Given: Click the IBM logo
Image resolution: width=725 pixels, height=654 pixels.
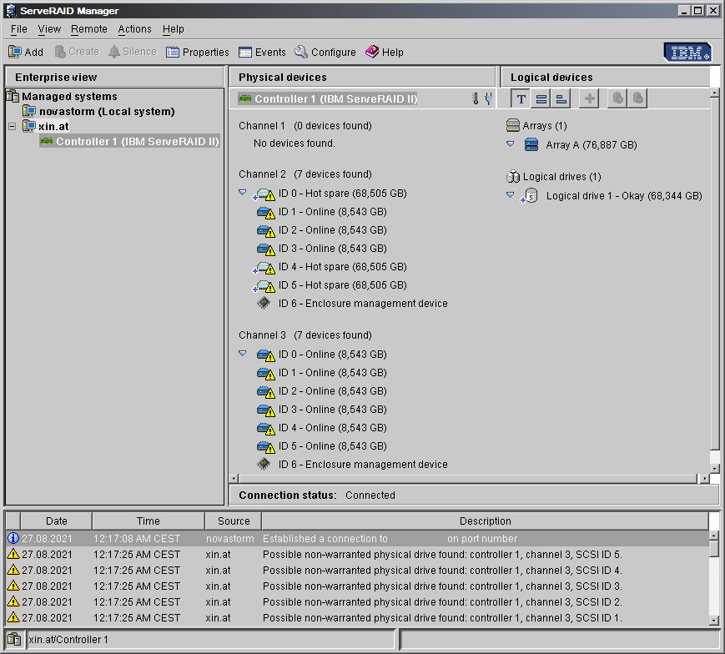Looking at the screenshot, I should 688,53.
